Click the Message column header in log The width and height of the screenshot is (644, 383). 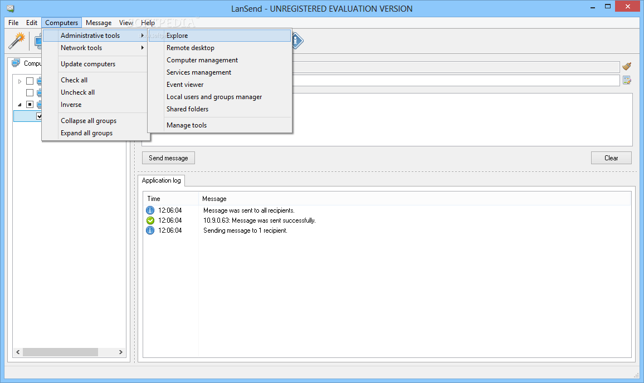click(x=415, y=199)
